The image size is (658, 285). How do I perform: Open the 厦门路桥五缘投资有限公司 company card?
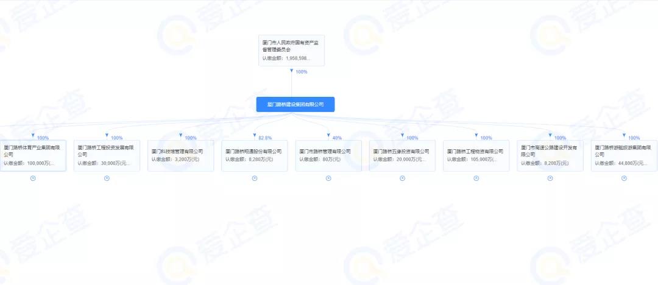[402, 156]
